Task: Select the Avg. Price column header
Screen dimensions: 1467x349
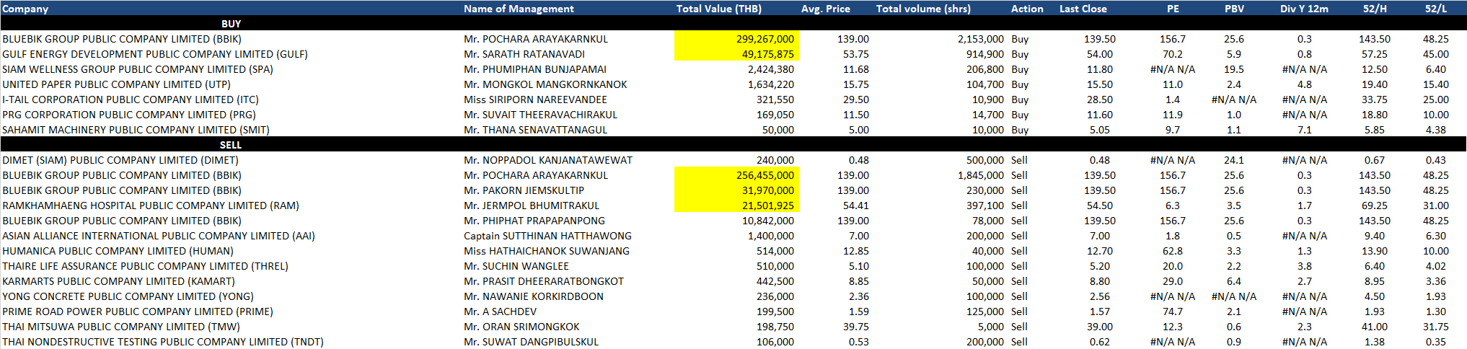Action: click(825, 9)
